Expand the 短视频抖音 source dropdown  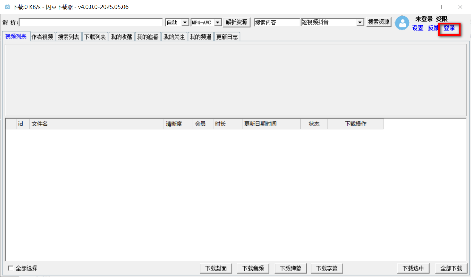click(x=360, y=22)
